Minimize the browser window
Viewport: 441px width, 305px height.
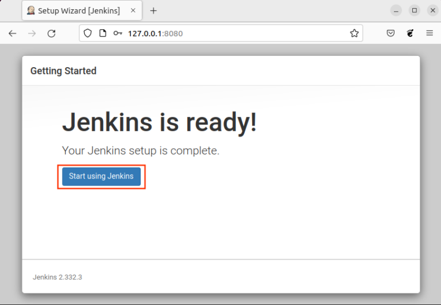(x=396, y=11)
